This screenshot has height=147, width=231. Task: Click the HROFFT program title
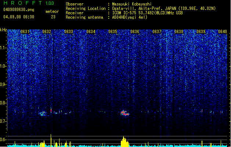tap(23, 3)
